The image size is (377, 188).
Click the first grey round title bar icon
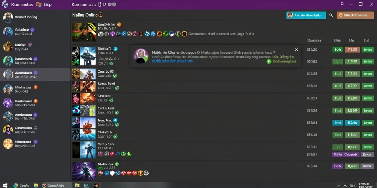point(110,4)
